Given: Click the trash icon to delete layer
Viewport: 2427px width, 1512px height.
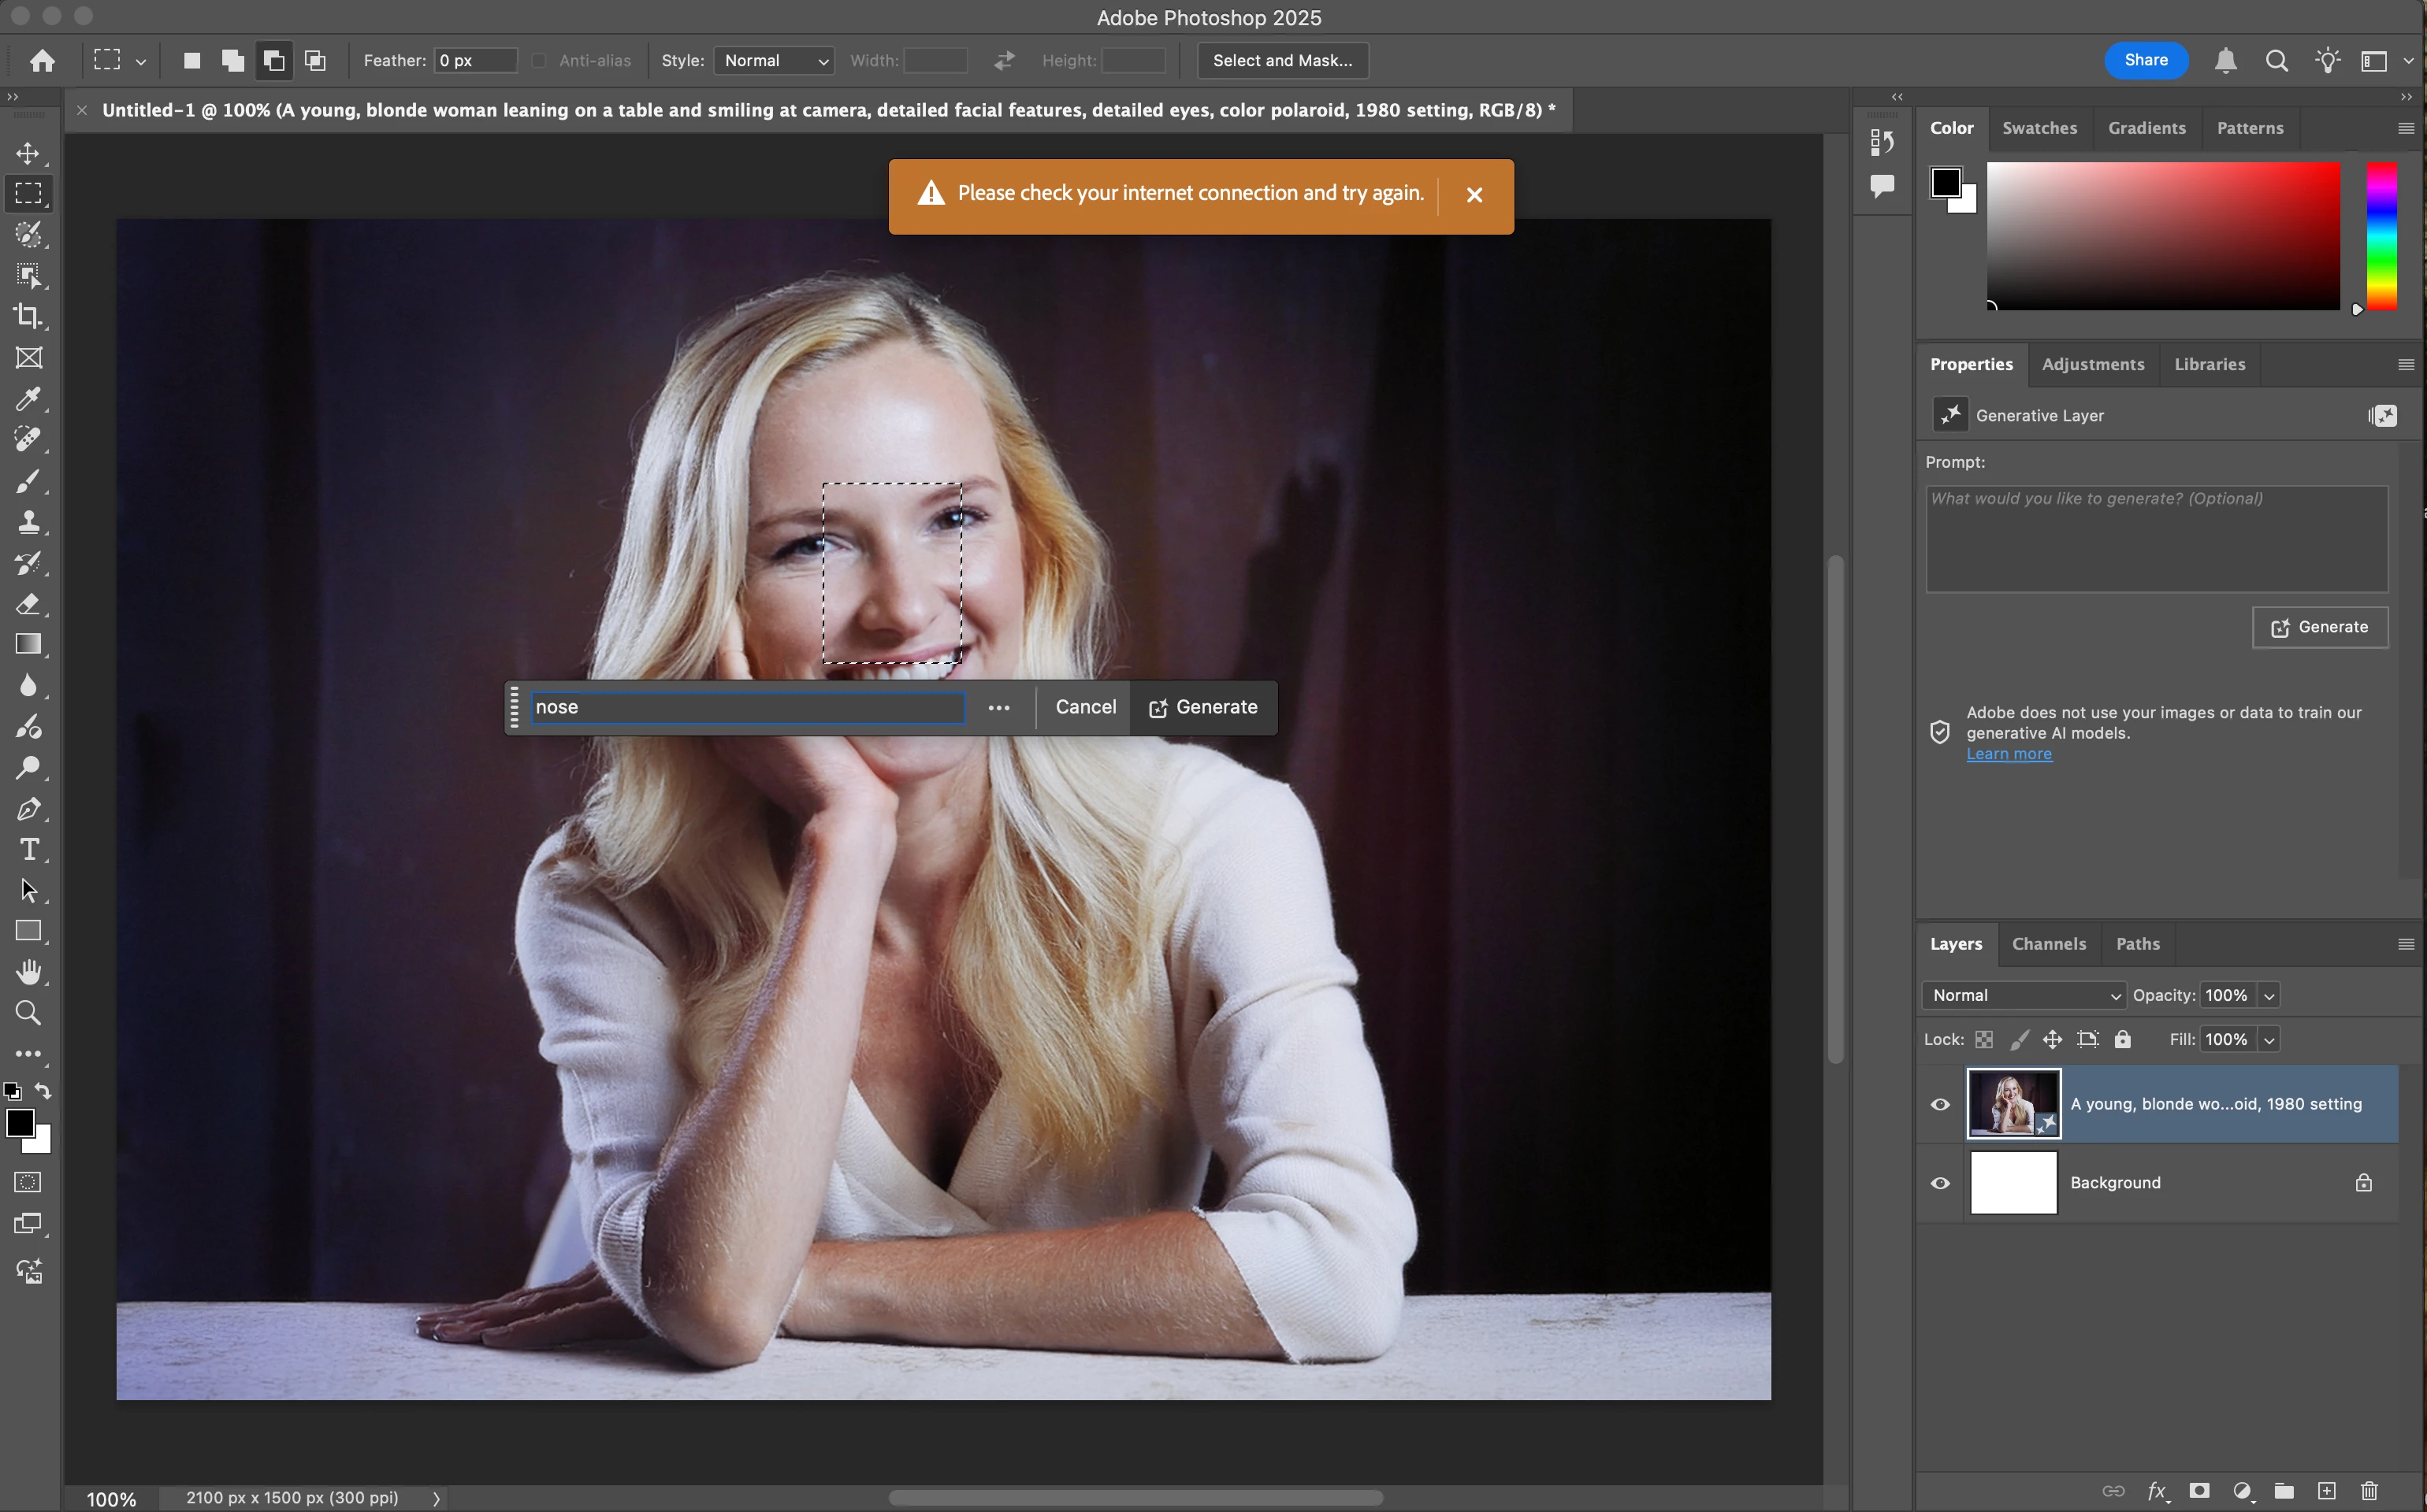Looking at the screenshot, I should [2369, 1491].
